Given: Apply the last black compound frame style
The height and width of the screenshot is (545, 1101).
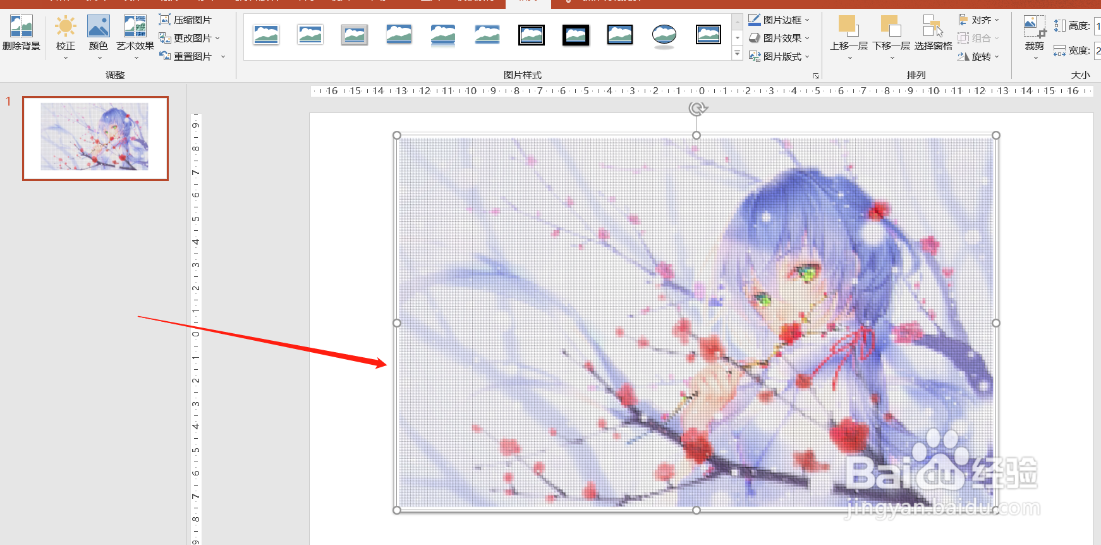Looking at the screenshot, I should [709, 35].
